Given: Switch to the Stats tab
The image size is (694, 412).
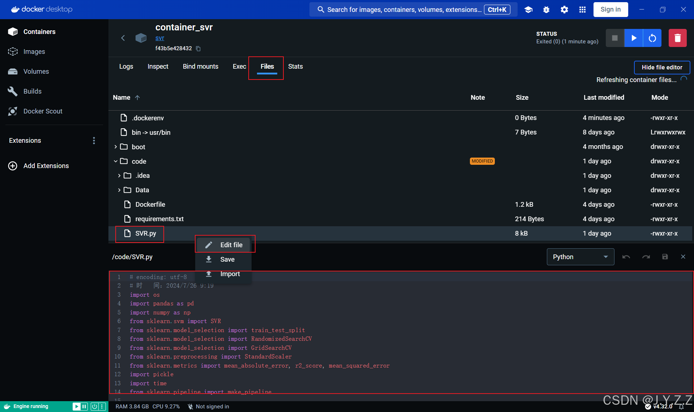Looking at the screenshot, I should (295, 66).
